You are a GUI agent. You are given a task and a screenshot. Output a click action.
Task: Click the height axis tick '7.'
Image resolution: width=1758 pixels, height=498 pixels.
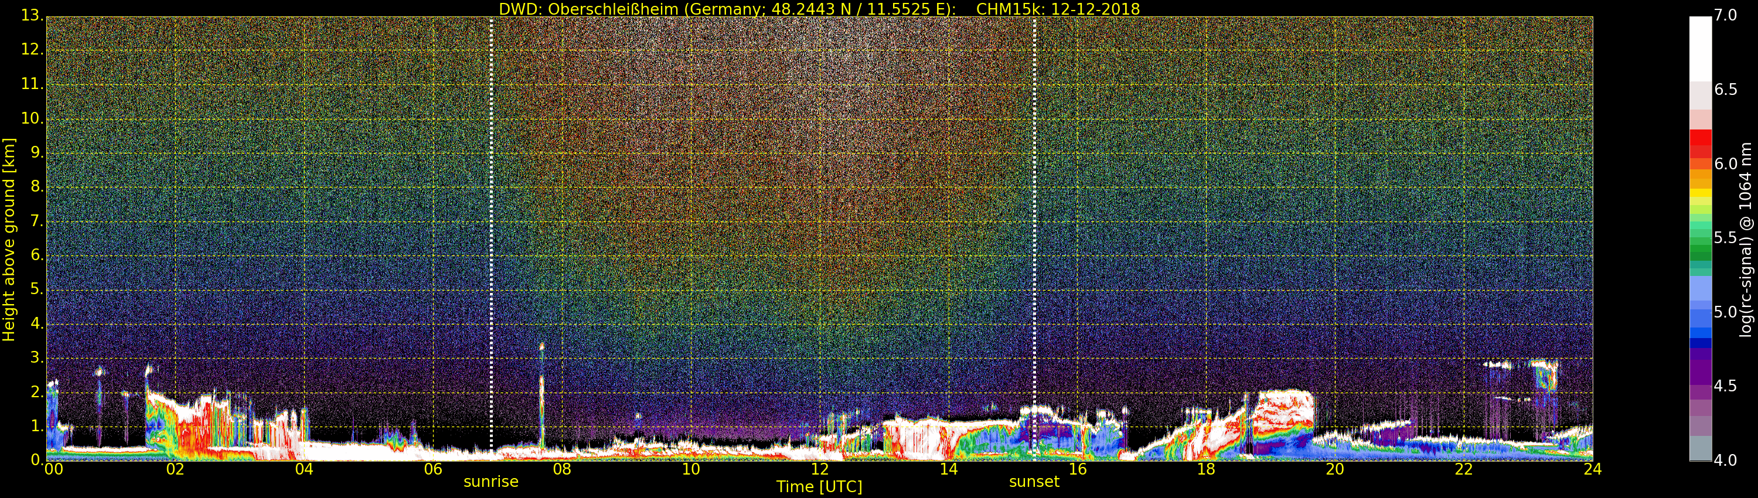[x=37, y=221]
